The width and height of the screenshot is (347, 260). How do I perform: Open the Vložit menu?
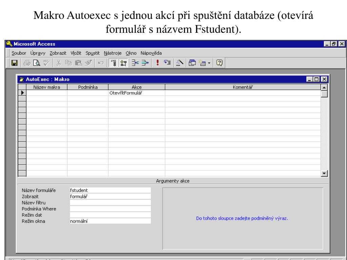click(76, 53)
